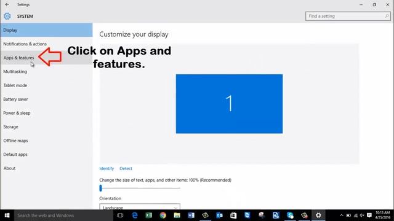
Task: Open TeamViewer icon in the taskbar
Action: pyautogui.click(x=247, y=215)
